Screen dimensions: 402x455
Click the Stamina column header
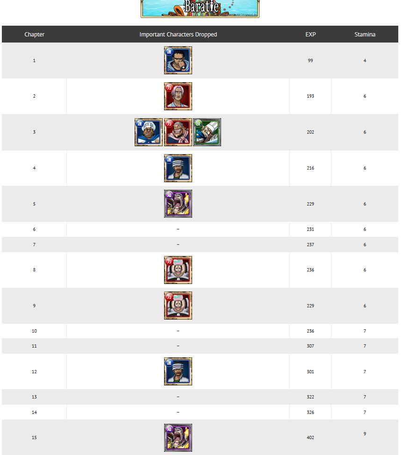pos(365,35)
